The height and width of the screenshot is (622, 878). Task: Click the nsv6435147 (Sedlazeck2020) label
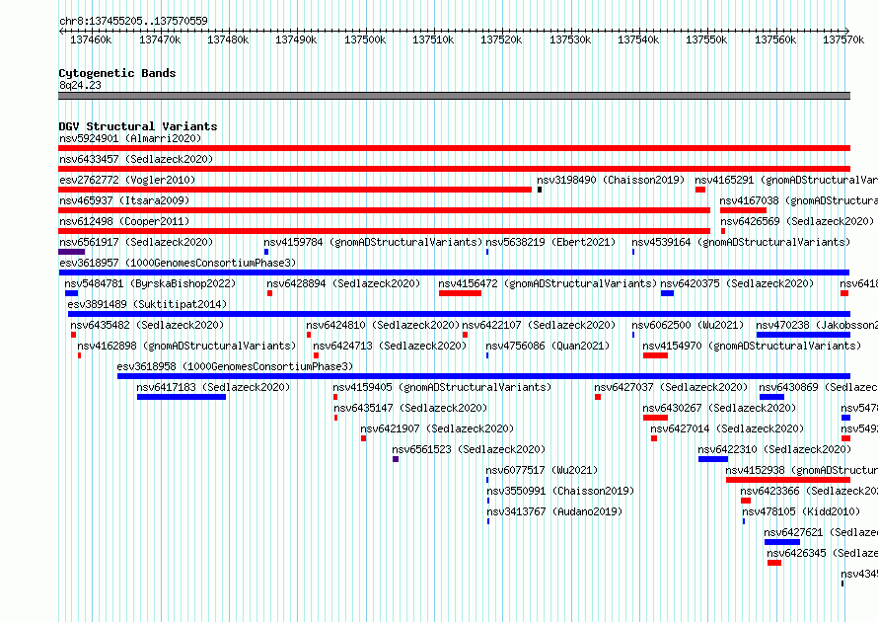pyautogui.click(x=410, y=408)
